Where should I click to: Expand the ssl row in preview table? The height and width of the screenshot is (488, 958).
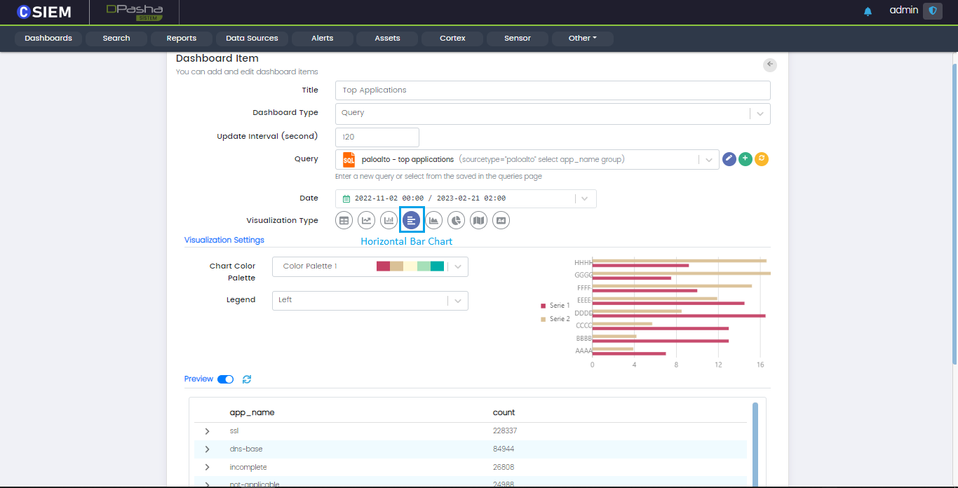pos(207,431)
